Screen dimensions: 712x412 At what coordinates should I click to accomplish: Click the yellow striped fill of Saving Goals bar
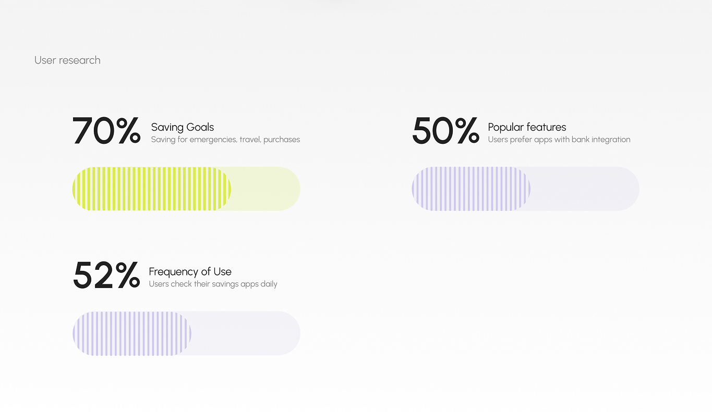[x=151, y=189]
